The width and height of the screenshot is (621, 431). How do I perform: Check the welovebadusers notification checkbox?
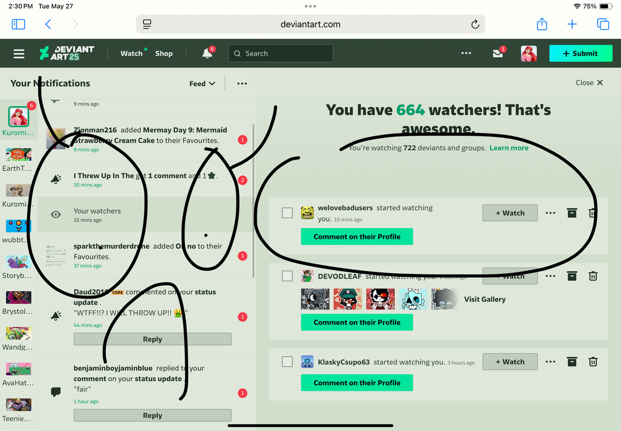[x=287, y=213]
